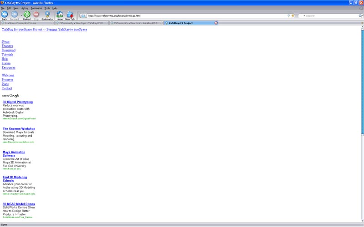The image size is (364, 227).
Task: Open the Maya Animation Software ad
Action: pos(14,154)
